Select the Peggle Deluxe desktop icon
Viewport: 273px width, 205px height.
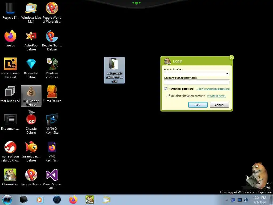tap(31, 177)
